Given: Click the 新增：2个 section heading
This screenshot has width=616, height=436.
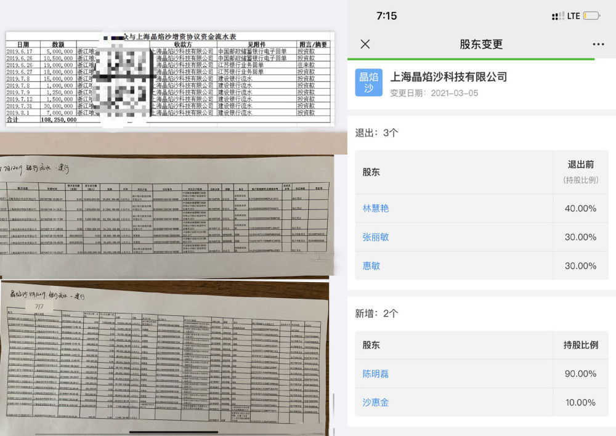Looking at the screenshot, I should 376,313.
